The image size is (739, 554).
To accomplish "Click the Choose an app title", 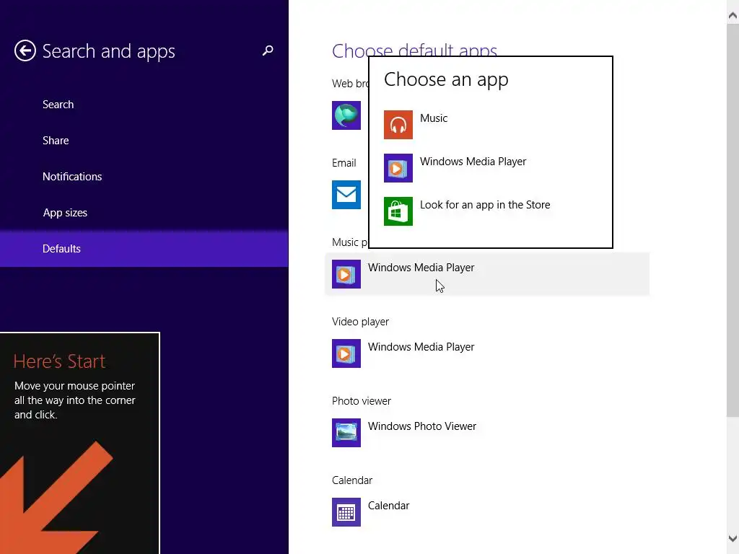I will (446, 79).
